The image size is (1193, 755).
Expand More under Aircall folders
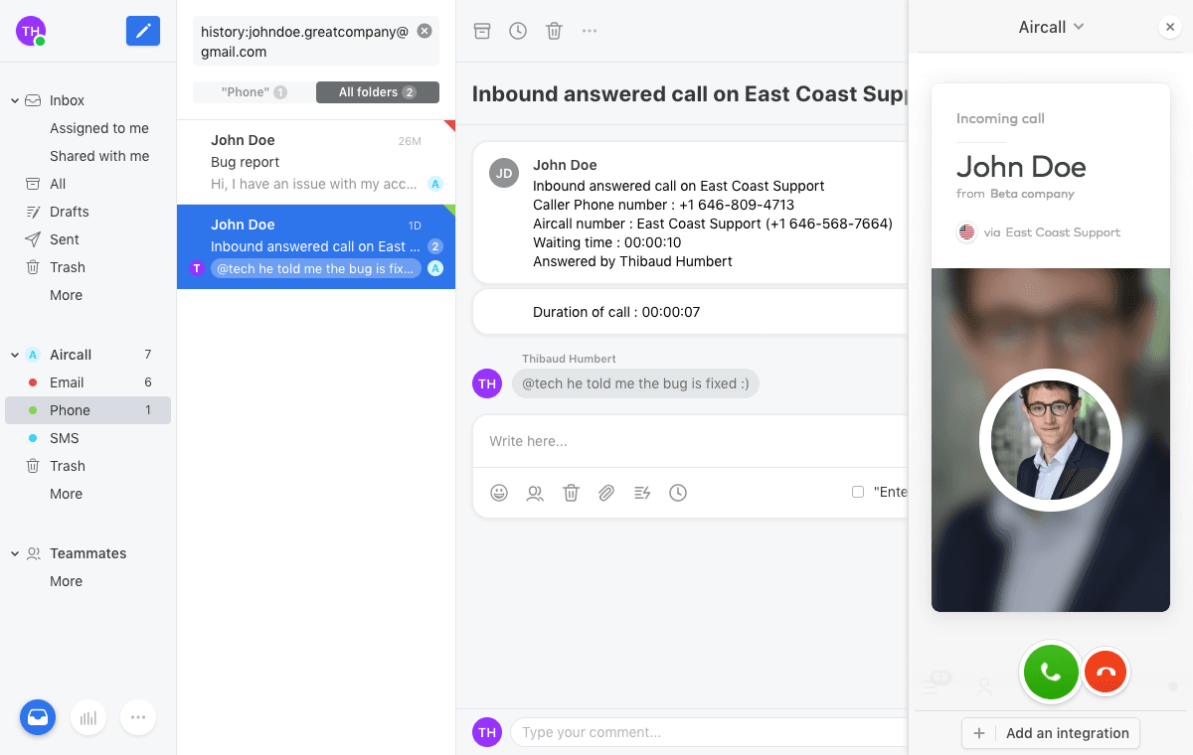[67, 494]
